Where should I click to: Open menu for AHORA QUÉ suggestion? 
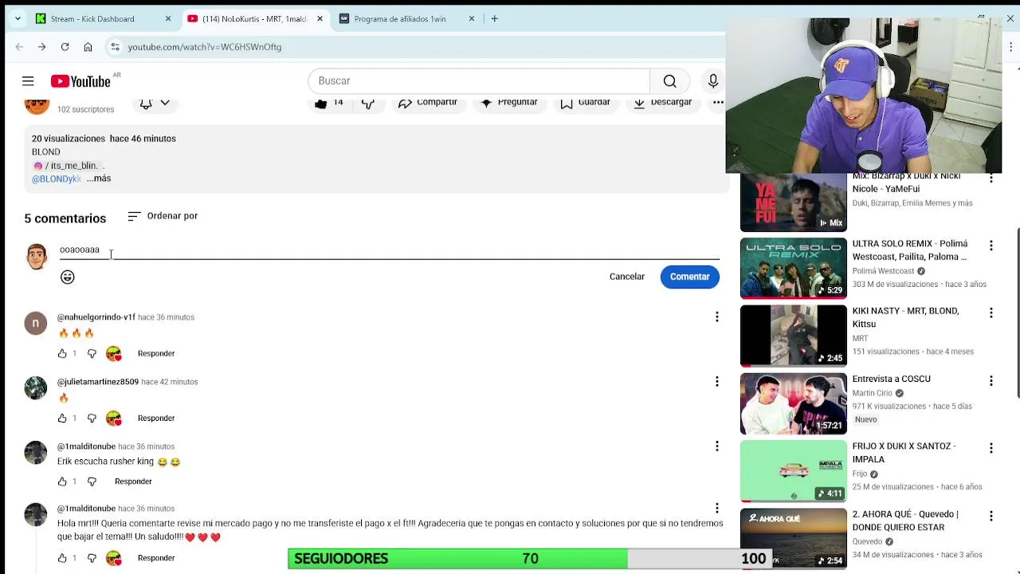991,516
